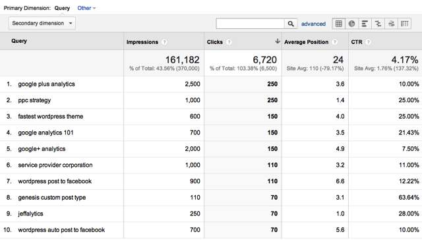Switch to comparison view icon
This screenshot has width=422, height=240.
[378, 24]
